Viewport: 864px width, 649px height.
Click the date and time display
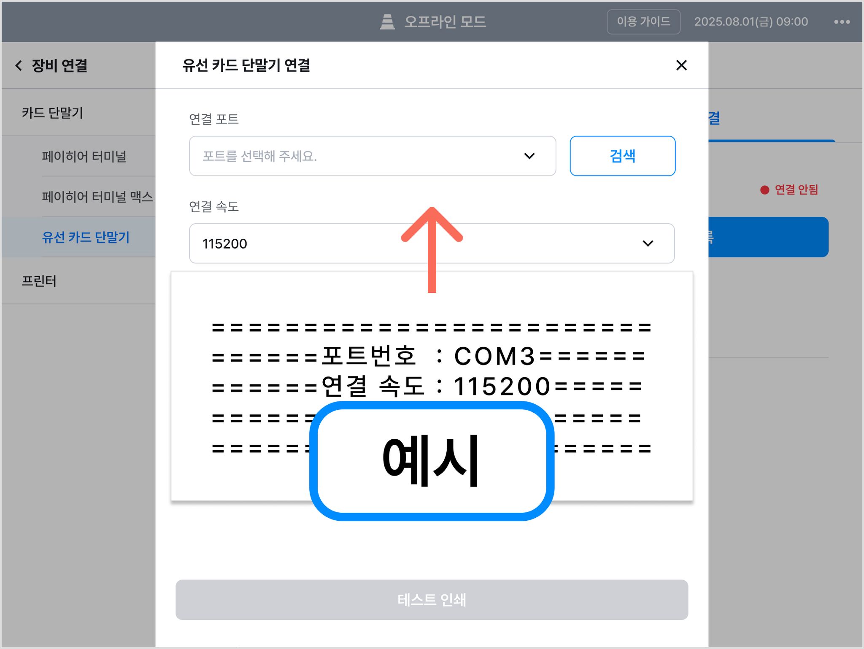point(751,22)
